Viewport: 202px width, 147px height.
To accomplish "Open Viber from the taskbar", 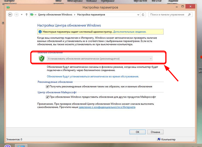I will coord(8,146).
